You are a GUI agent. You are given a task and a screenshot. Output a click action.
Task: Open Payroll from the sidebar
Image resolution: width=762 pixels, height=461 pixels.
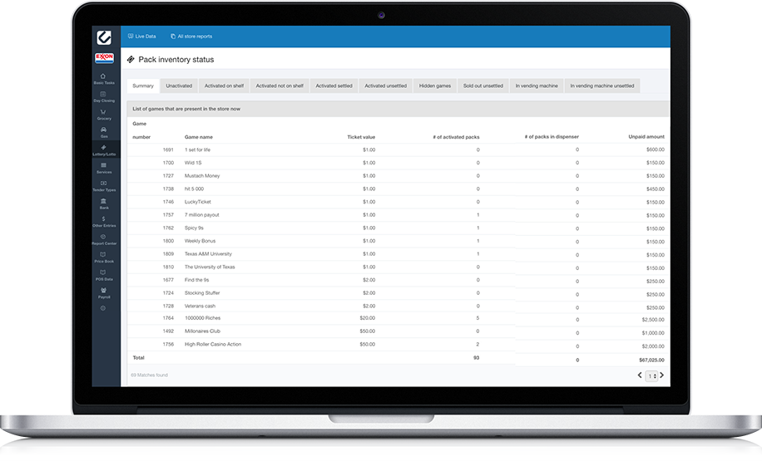(x=104, y=292)
